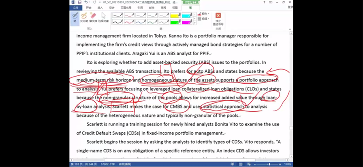This screenshot has width=363, height=167.
Task: Click language indicator 英语(美国)
Action: coord(125,164)
